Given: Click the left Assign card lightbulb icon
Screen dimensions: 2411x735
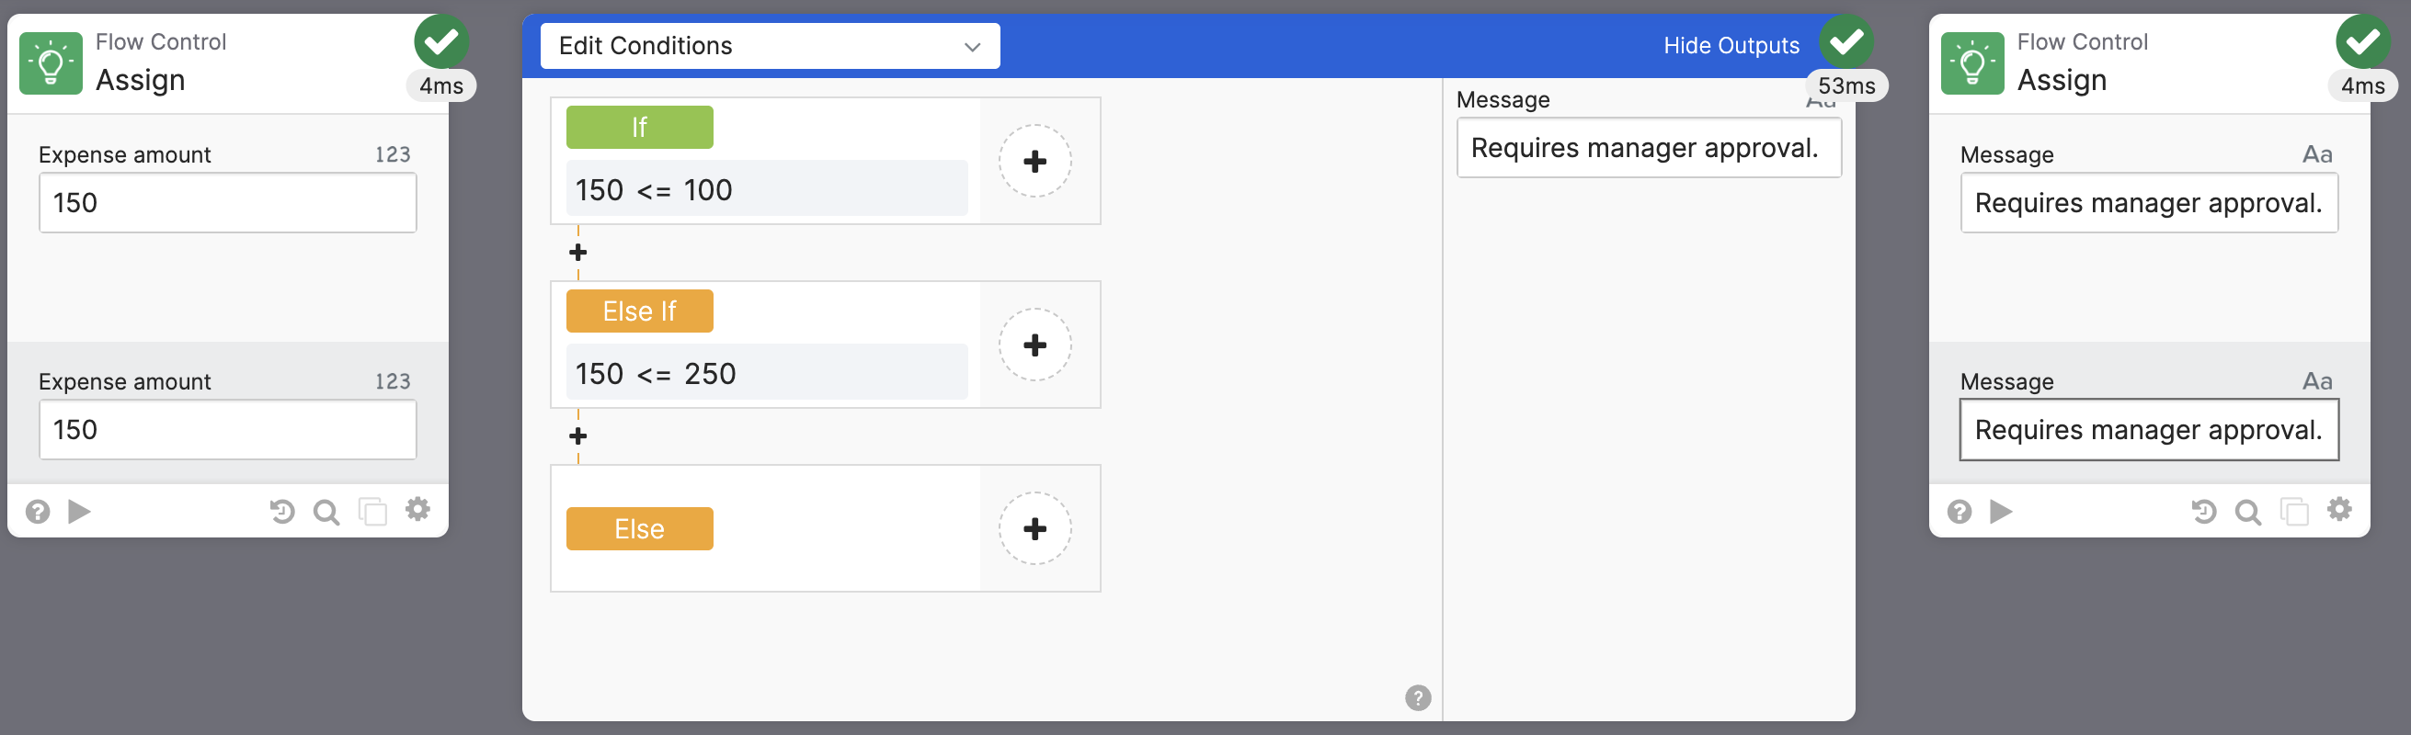Looking at the screenshot, I should 51,63.
